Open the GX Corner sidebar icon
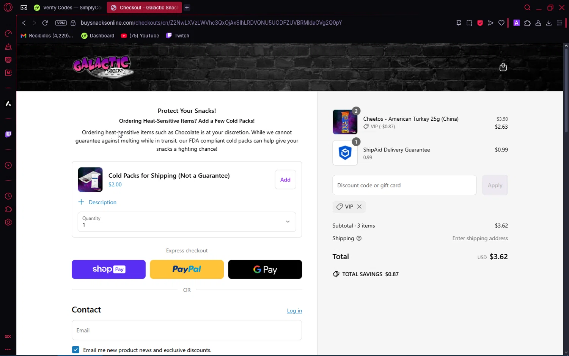This screenshot has height=356, width=569. (8, 337)
